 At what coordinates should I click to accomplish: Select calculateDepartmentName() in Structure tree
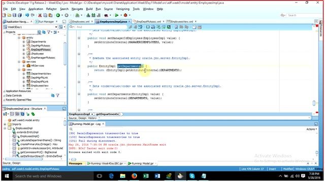tap(41, 141)
